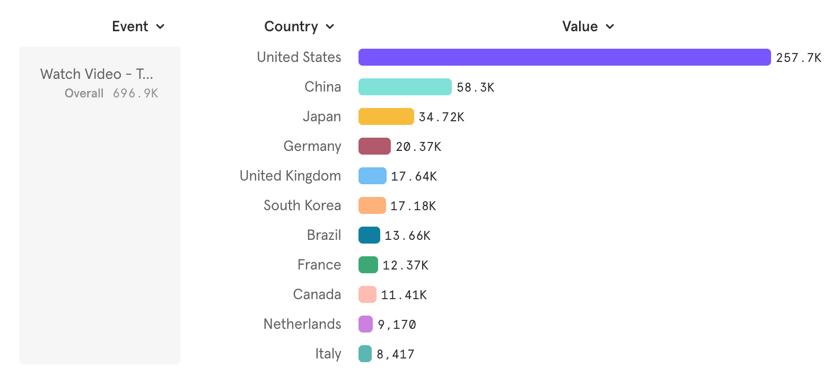
Task: Click the maroon Germany bar
Action: (374, 146)
